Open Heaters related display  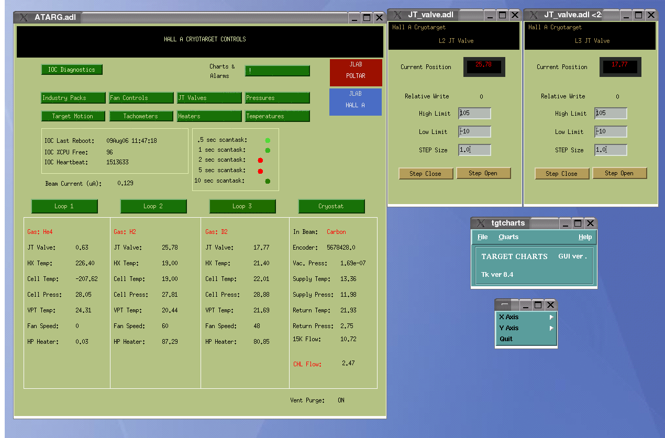209,116
